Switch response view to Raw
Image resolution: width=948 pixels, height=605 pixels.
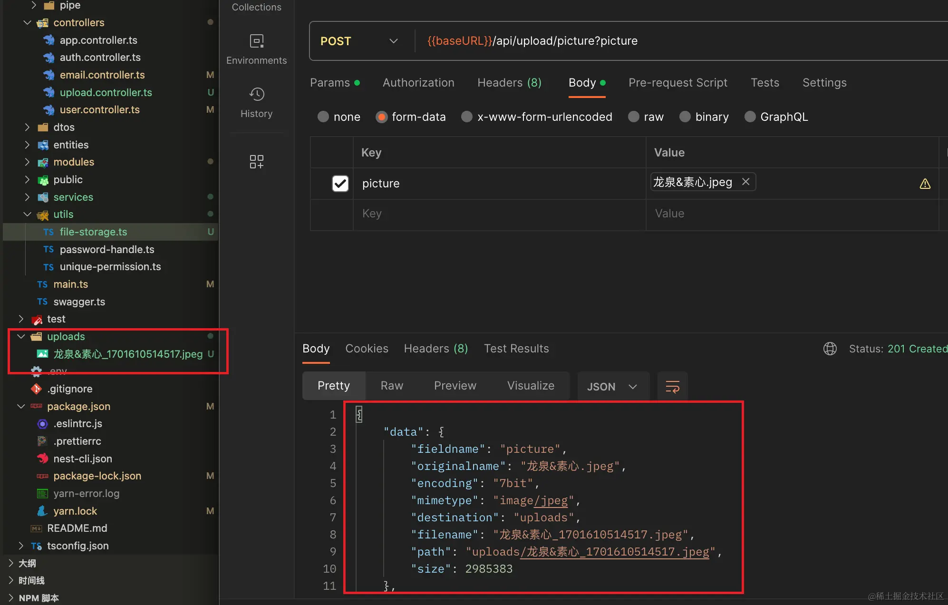[392, 386]
